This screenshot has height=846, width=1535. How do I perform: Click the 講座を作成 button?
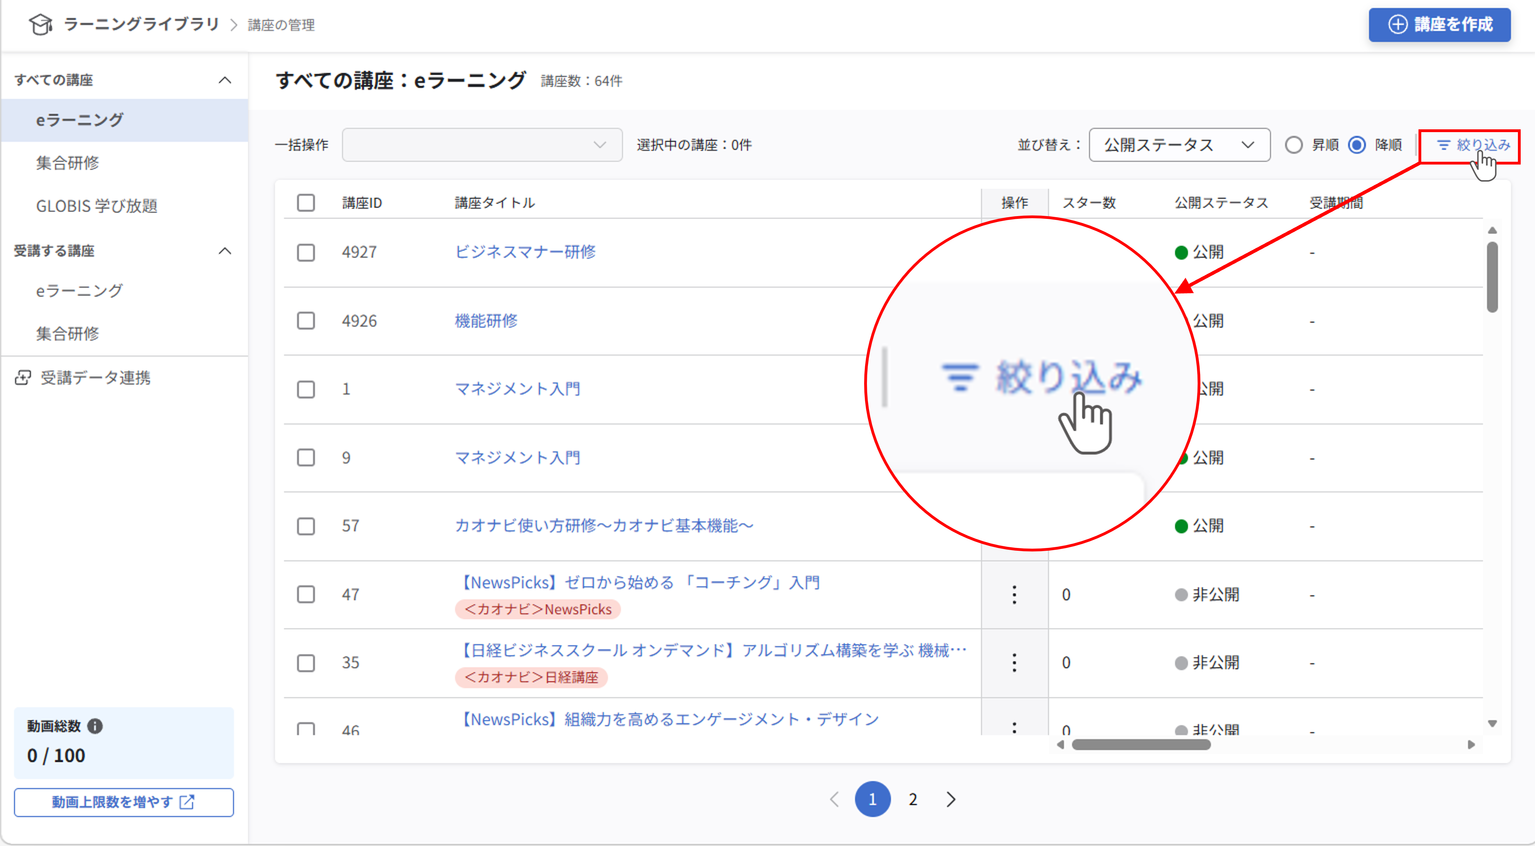click(1439, 24)
